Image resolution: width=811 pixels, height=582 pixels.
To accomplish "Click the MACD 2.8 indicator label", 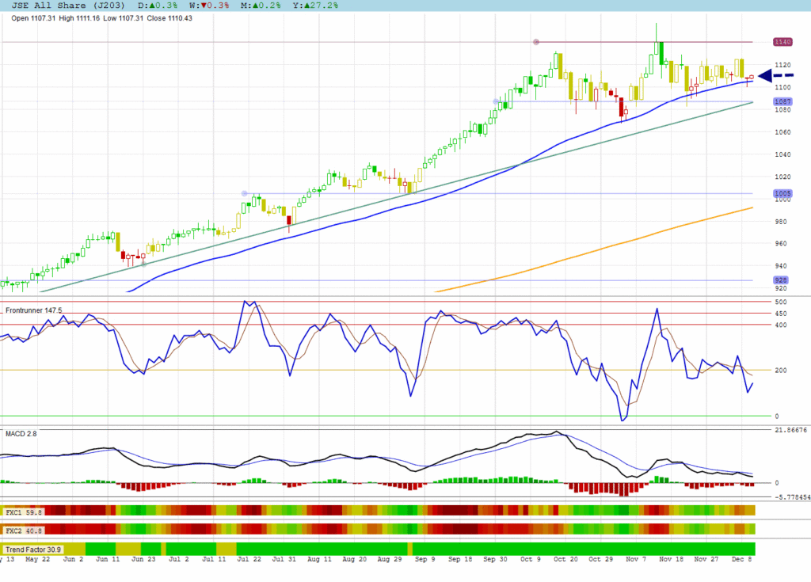I will (x=21, y=434).
